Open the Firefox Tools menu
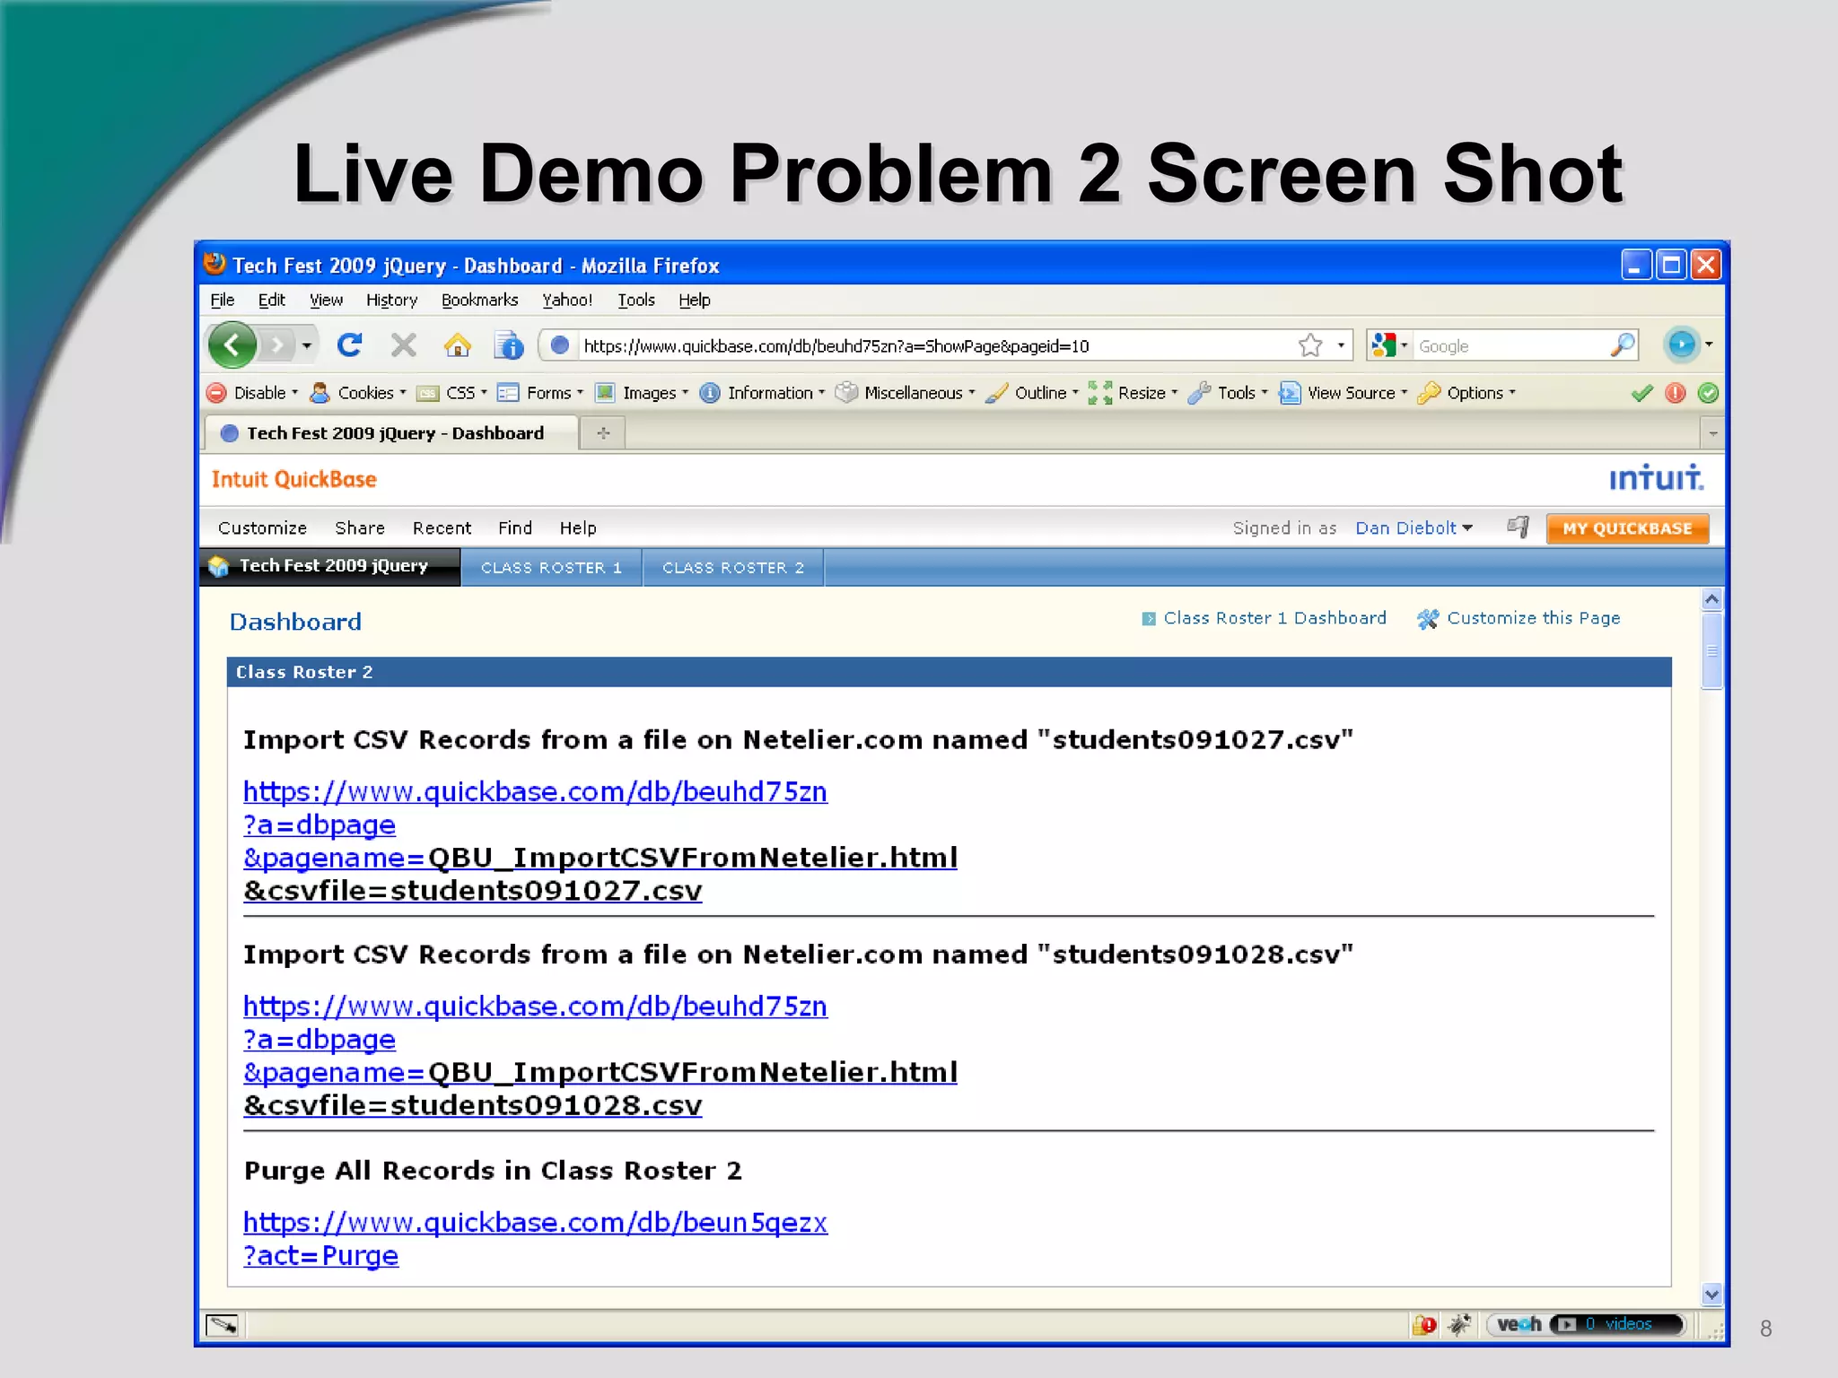The image size is (1838, 1378). coord(635,300)
